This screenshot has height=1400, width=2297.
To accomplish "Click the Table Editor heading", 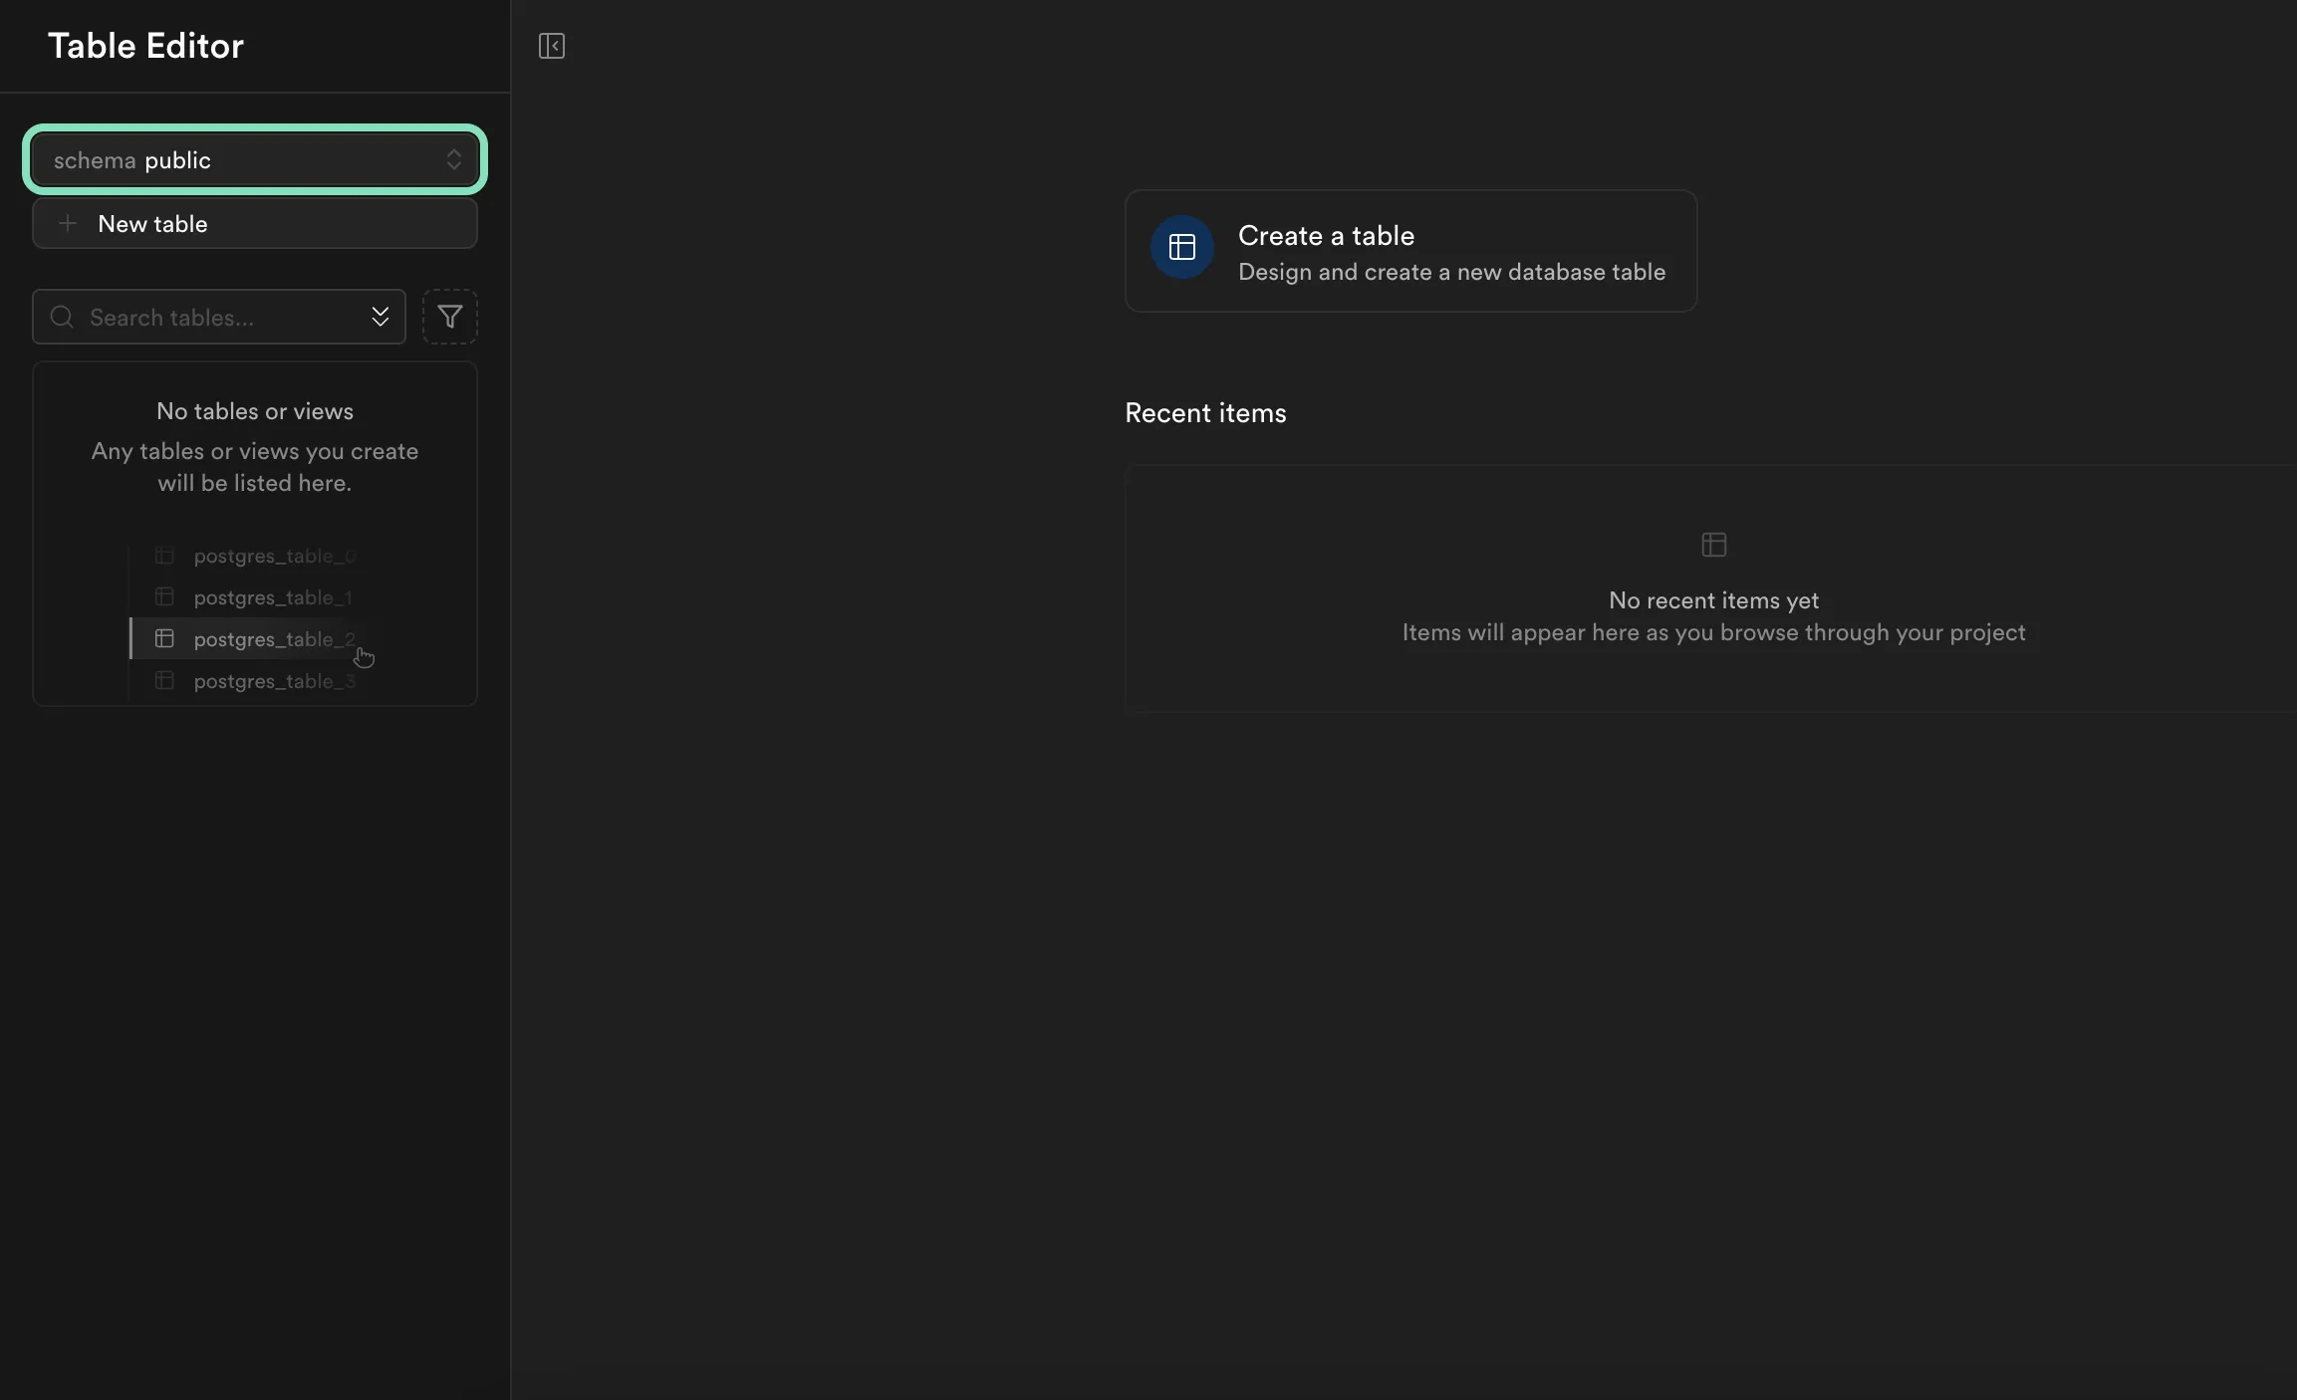I will click(145, 46).
